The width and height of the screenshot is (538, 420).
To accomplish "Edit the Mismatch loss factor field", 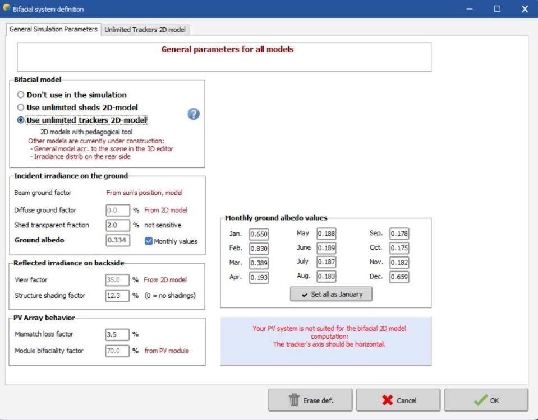I will (117, 334).
